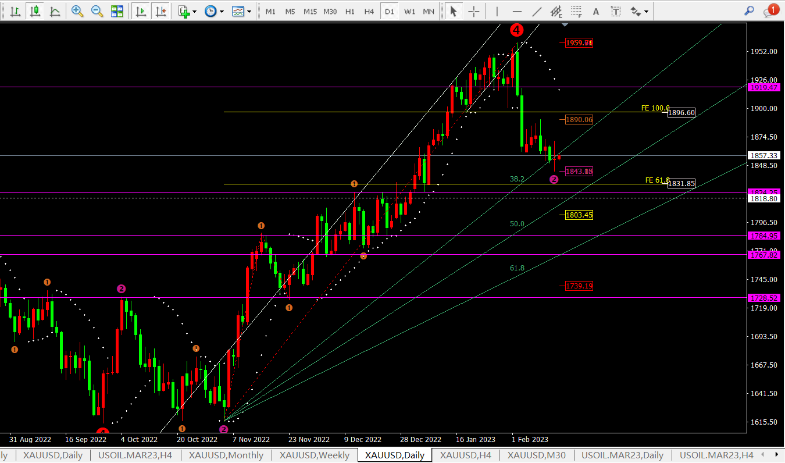Select the Fibonacci retracement tool
Image resolution: width=785 pixels, height=463 pixels.
576,11
